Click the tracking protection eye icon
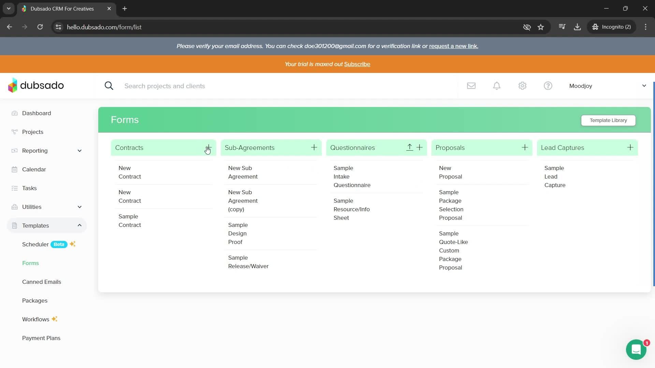655x368 pixels. pyautogui.click(x=527, y=27)
